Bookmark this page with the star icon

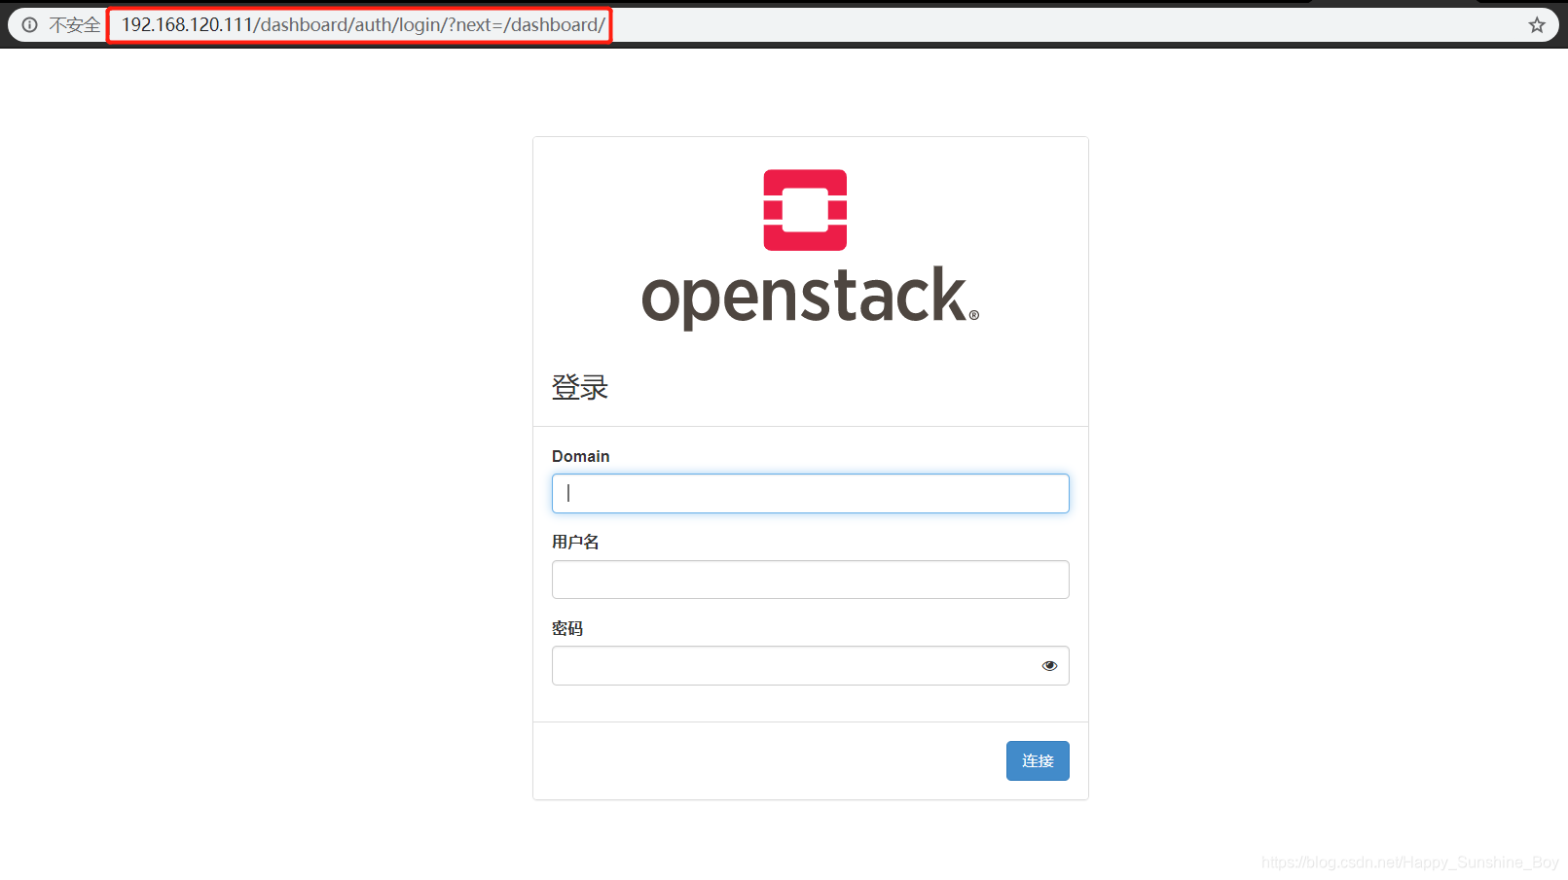click(1537, 25)
